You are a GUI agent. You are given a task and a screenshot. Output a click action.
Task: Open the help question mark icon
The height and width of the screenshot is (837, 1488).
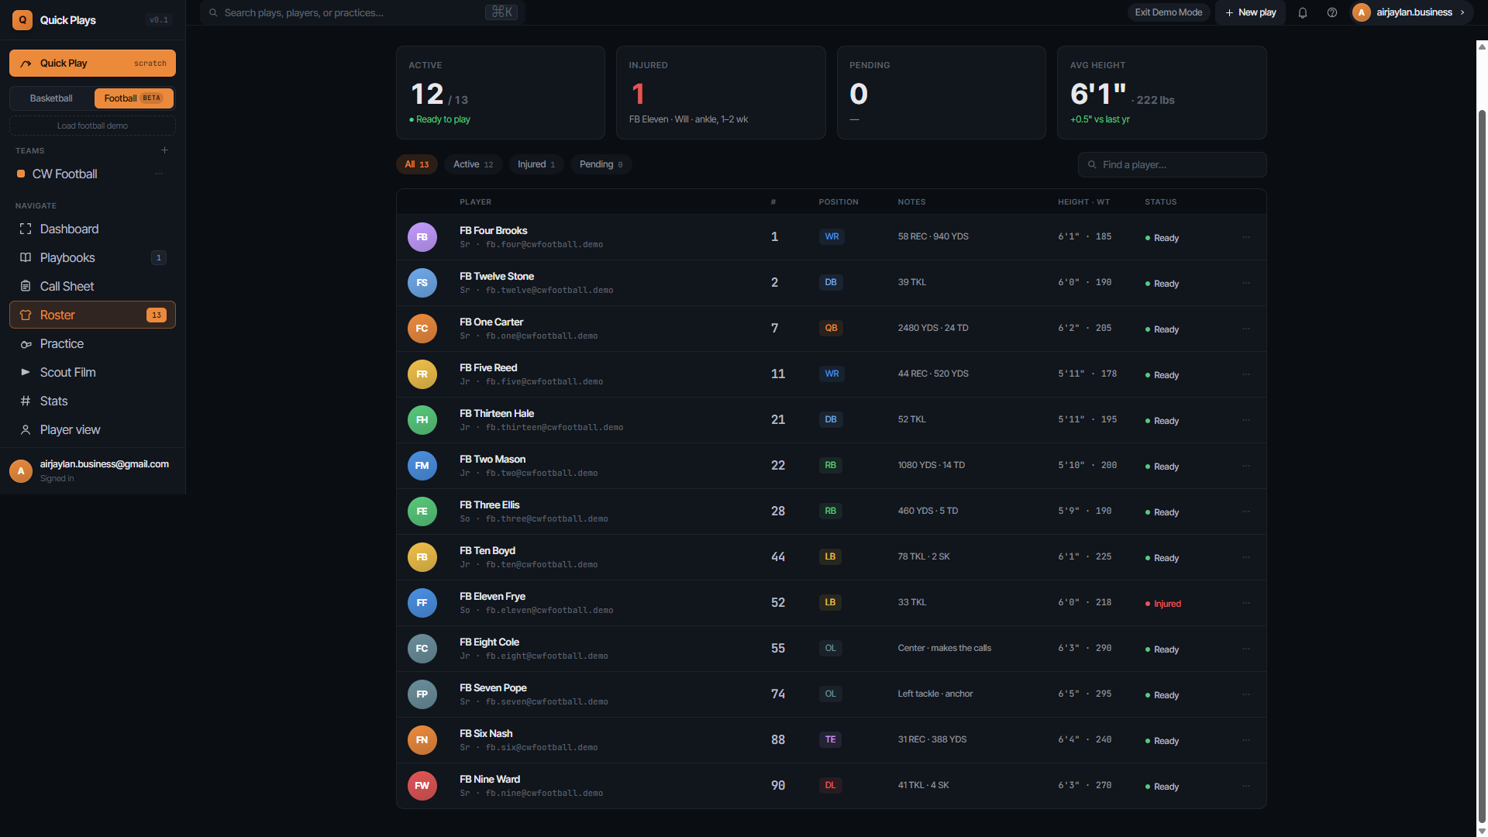click(x=1332, y=12)
